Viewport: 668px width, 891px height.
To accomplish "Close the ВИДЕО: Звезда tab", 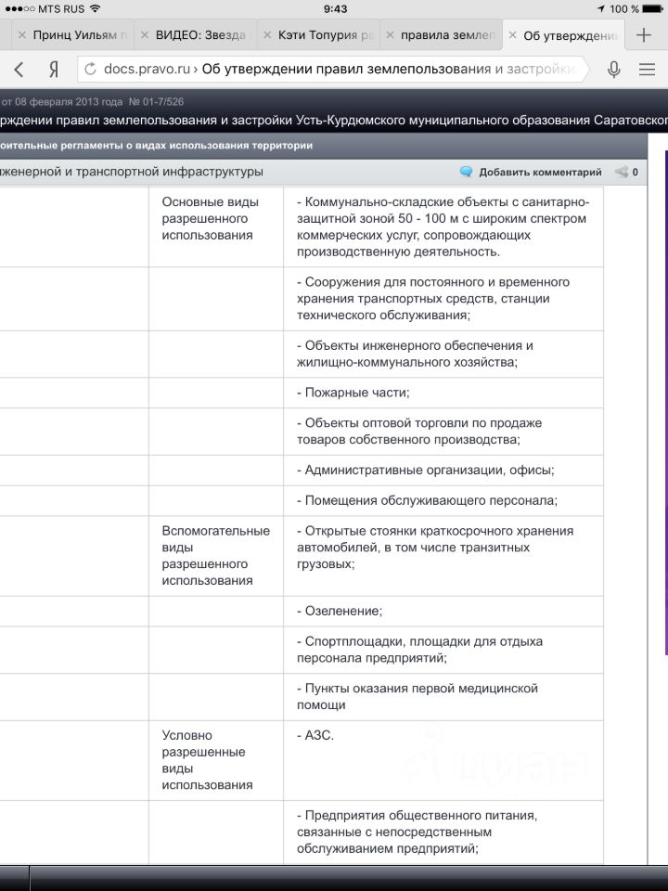I will (145, 35).
